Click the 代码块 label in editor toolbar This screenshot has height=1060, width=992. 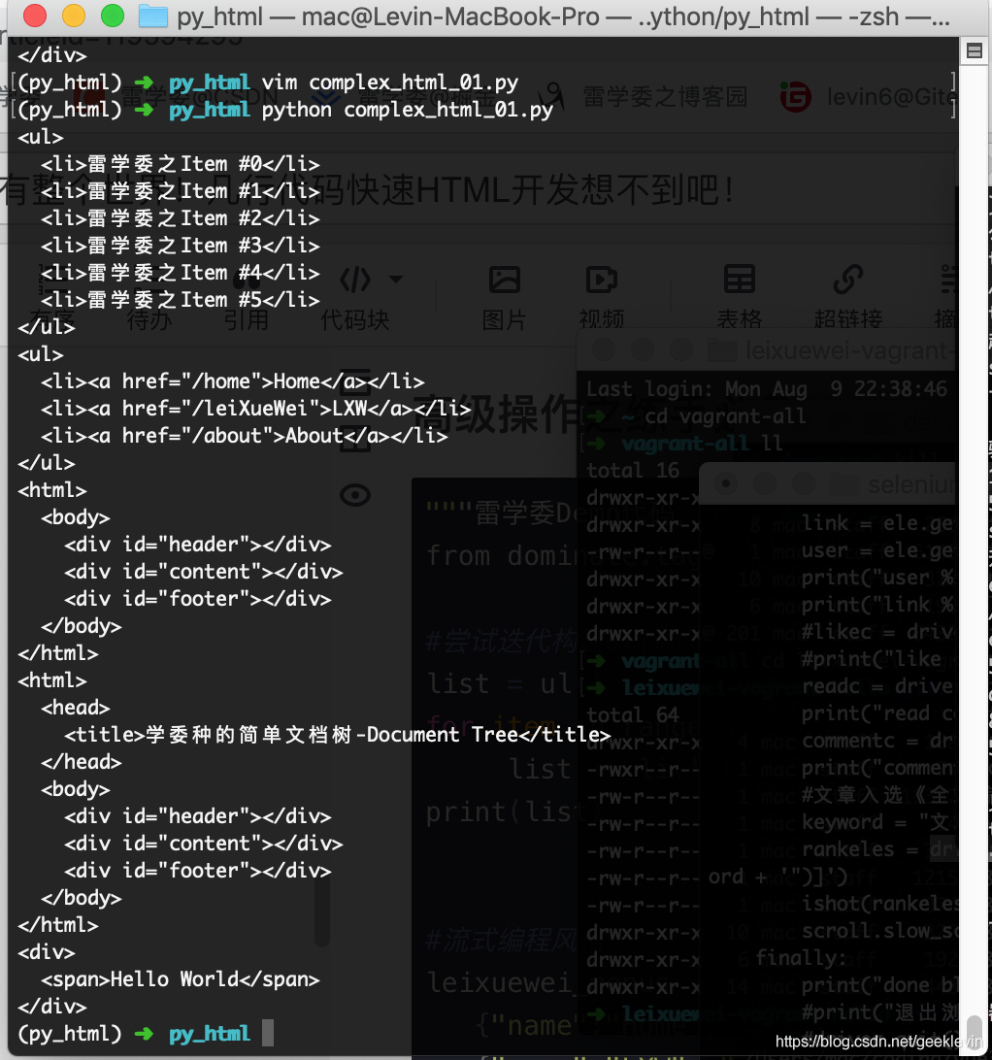(355, 319)
